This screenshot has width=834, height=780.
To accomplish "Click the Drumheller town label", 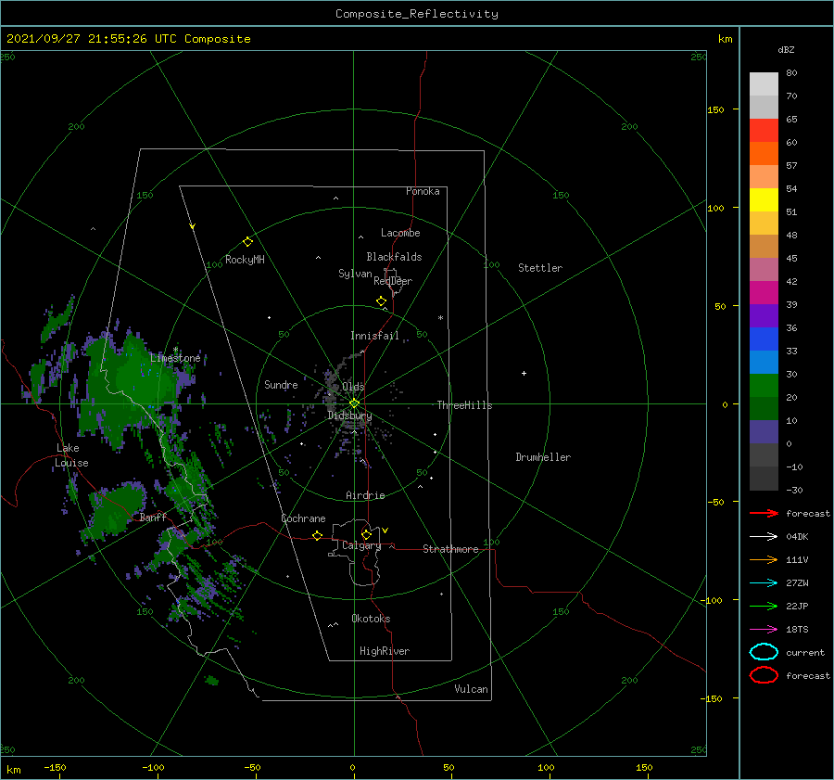I will click(543, 457).
